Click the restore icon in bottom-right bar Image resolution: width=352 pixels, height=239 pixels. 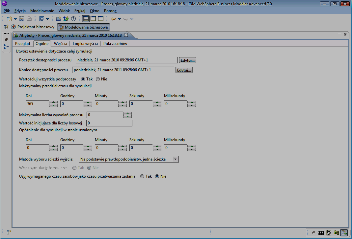coord(313,233)
